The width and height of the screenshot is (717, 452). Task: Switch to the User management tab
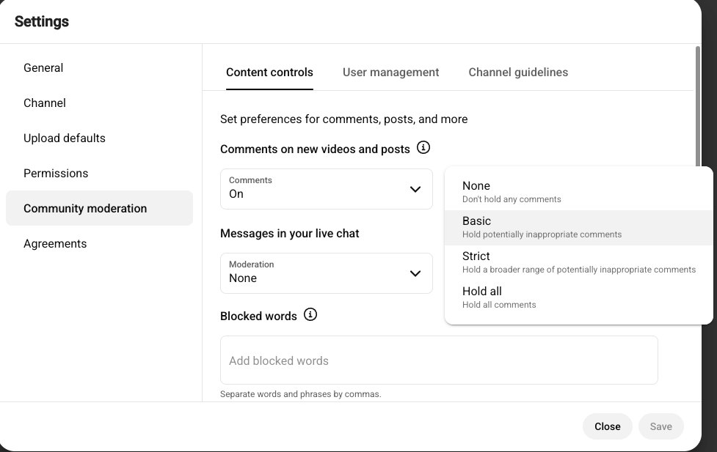[390, 72]
